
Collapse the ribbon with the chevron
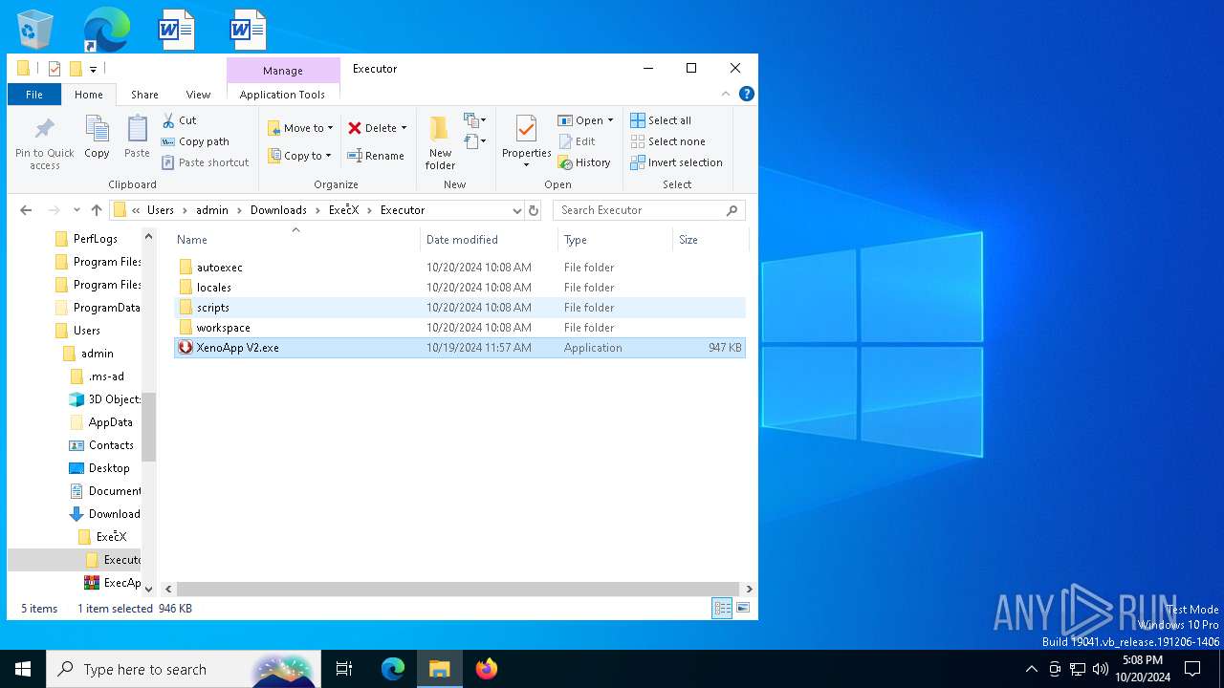[x=726, y=94]
